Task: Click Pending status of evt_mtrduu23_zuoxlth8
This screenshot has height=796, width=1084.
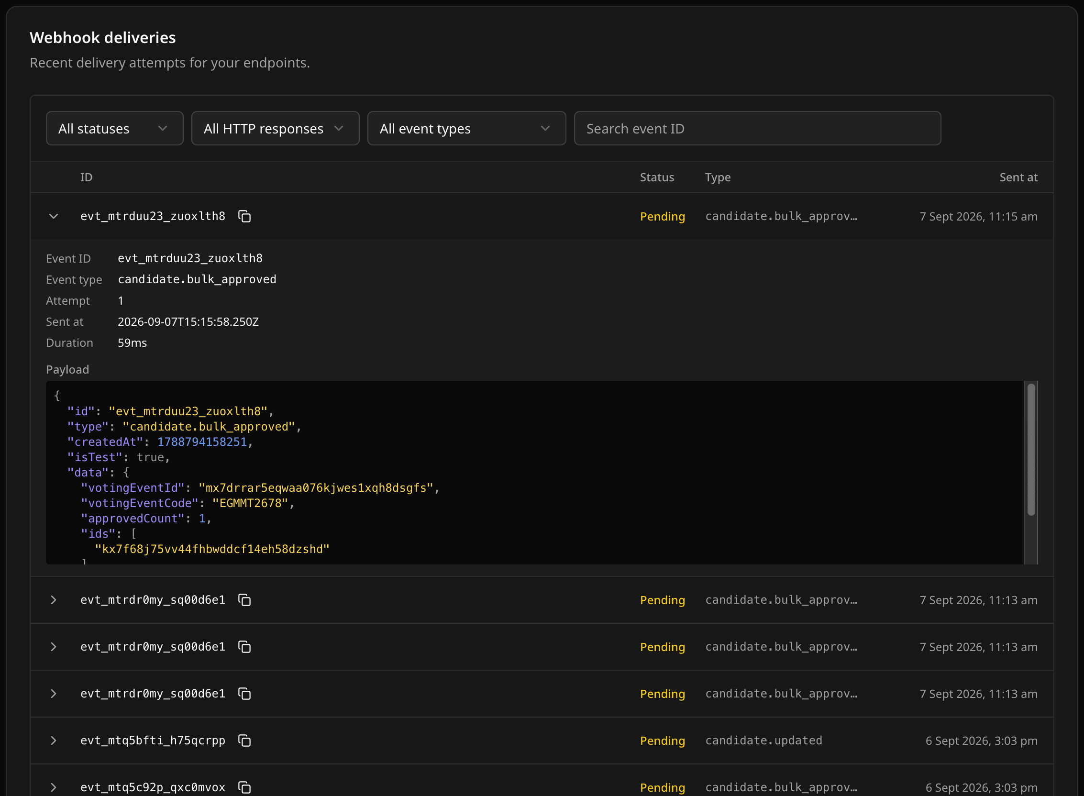Action: point(663,216)
